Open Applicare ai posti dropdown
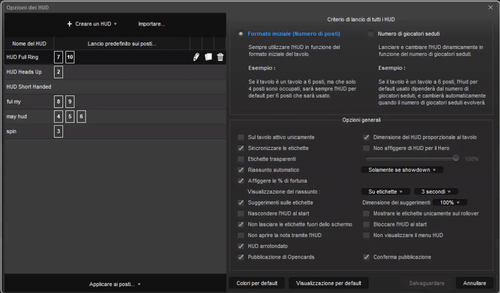The image size is (500, 293). 115,284
